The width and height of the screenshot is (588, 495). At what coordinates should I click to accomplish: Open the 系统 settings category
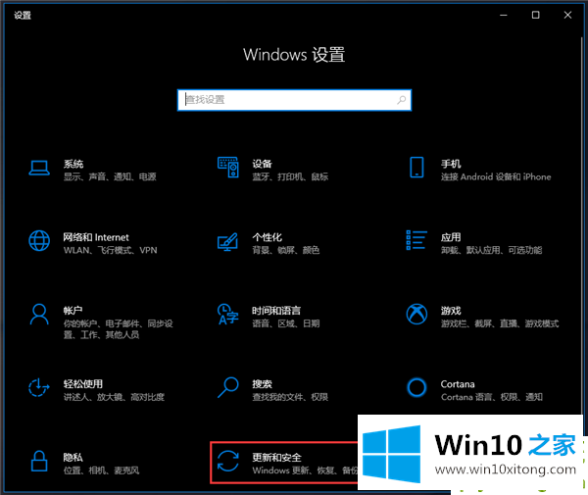click(73, 164)
